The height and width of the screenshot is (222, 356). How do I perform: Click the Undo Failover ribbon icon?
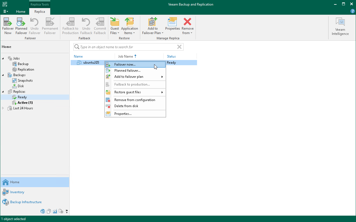coord(35,26)
